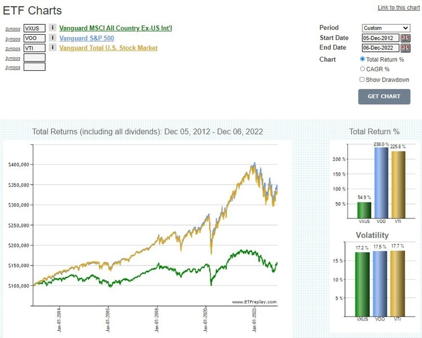The width and height of the screenshot is (422, 338).
Task: Select the CAGR % radio option
Action: coord(362,69)
